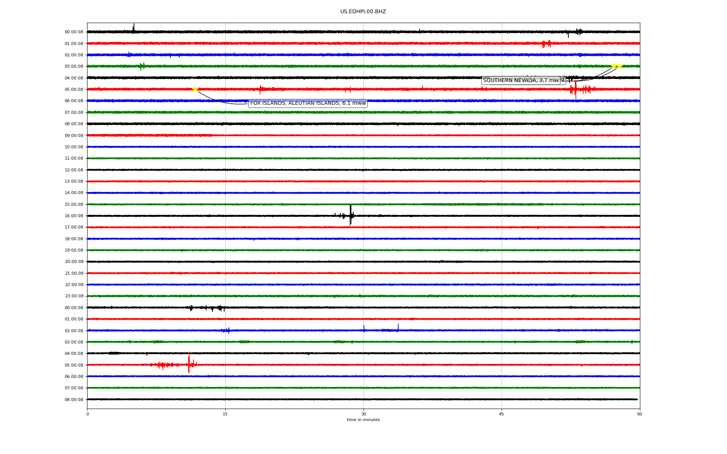Click the plot title US.EDHPI.00.BHZ

click(363, 12)
